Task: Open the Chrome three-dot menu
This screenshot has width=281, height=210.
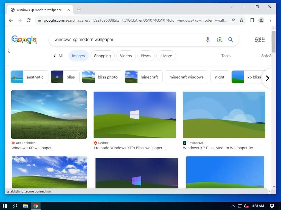Action: 270,20
